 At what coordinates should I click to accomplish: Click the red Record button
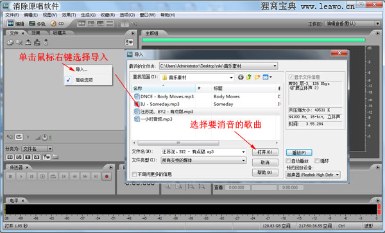coord(107,177)
